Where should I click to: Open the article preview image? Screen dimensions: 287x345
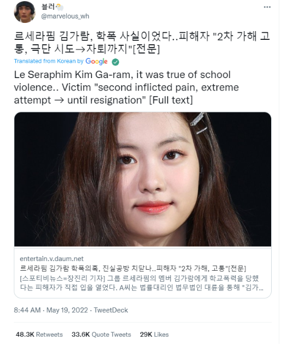tap(143, 179)
